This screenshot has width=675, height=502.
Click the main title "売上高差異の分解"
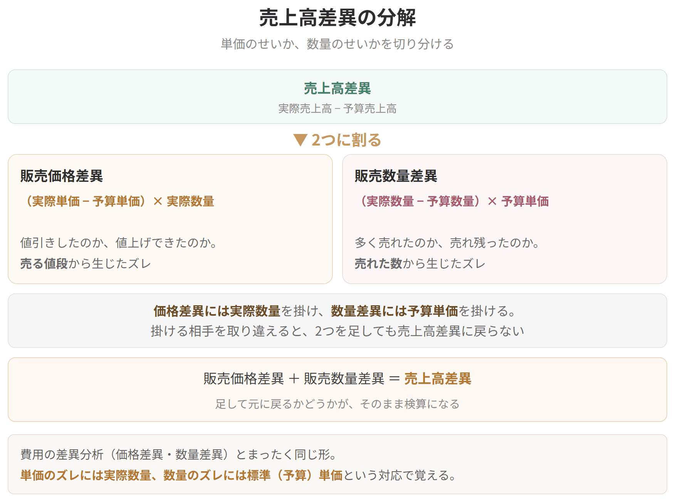pos(337,18)
